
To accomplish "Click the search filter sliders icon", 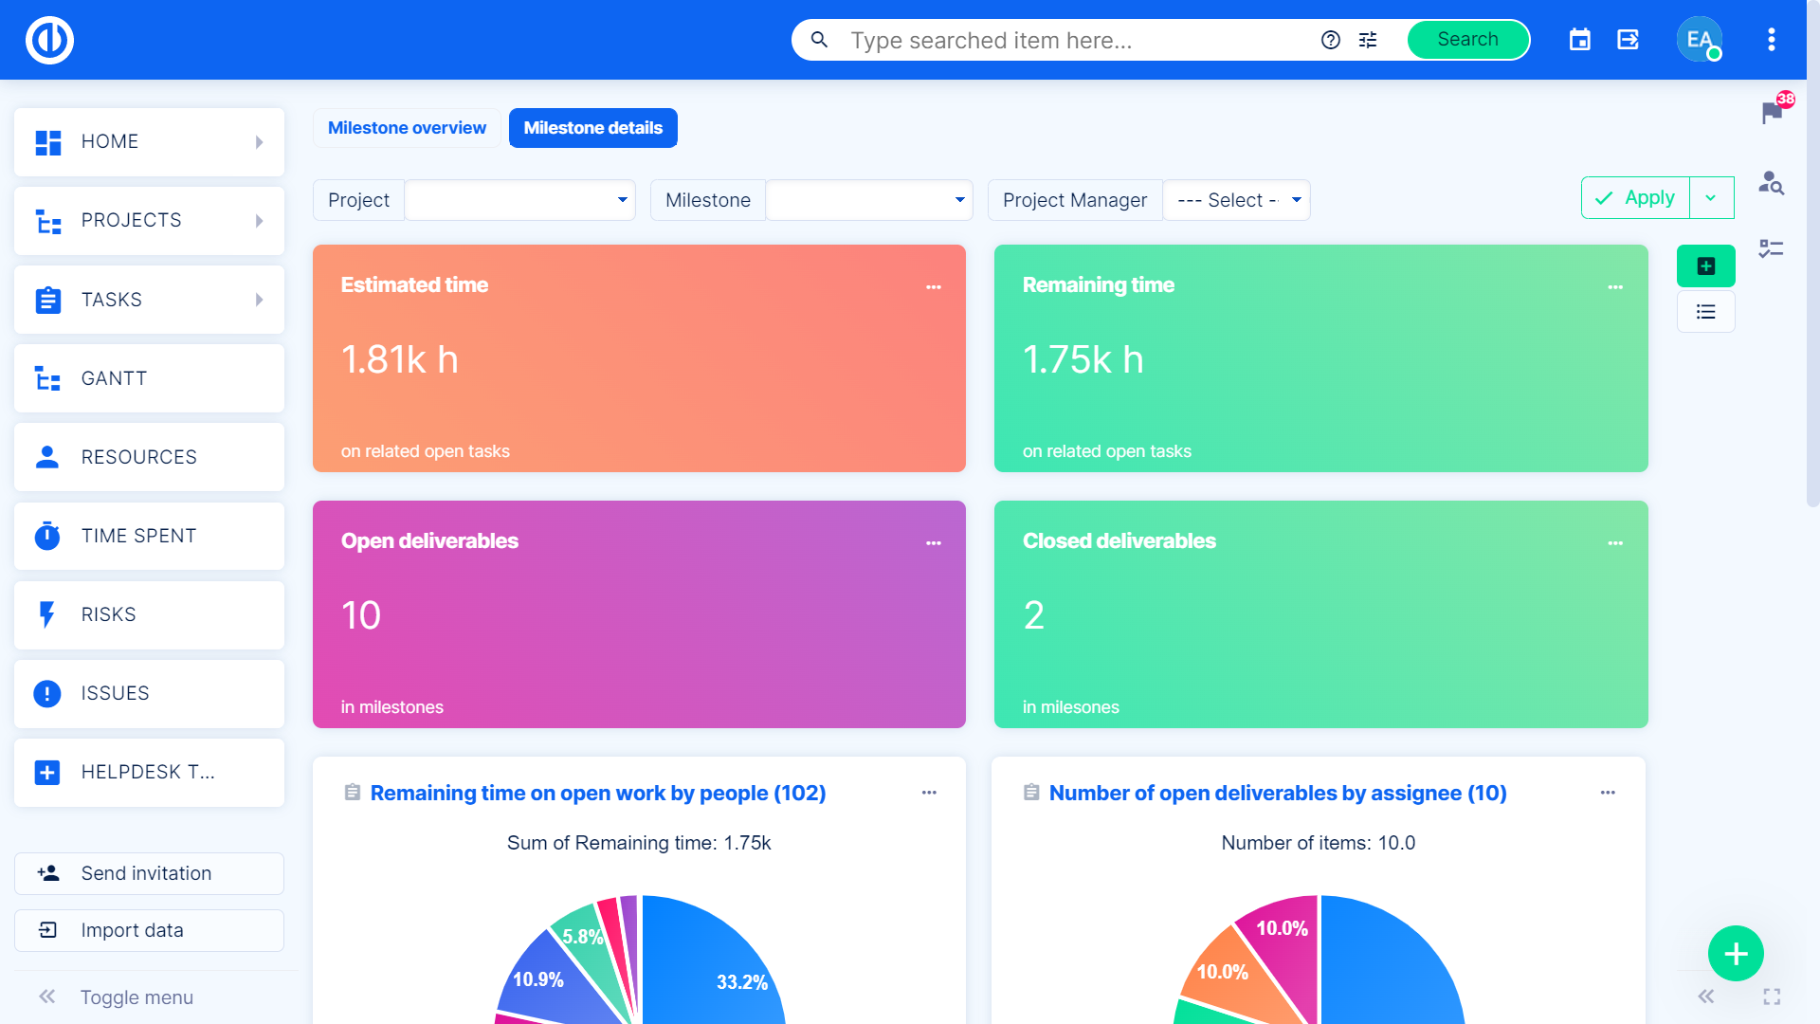I will tap(1368, 40).
